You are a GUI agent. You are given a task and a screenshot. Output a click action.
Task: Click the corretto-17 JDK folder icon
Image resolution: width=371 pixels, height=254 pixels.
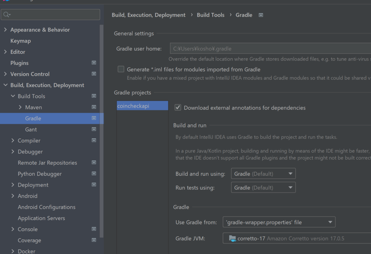coord(233,238)
